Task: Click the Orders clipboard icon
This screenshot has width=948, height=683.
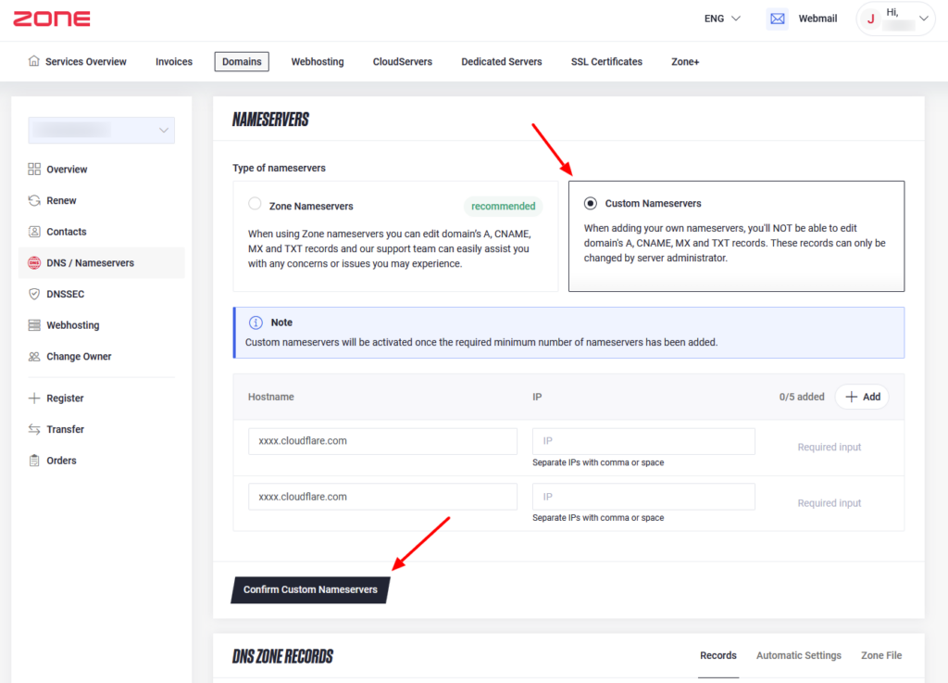Action: click(34, 461)
